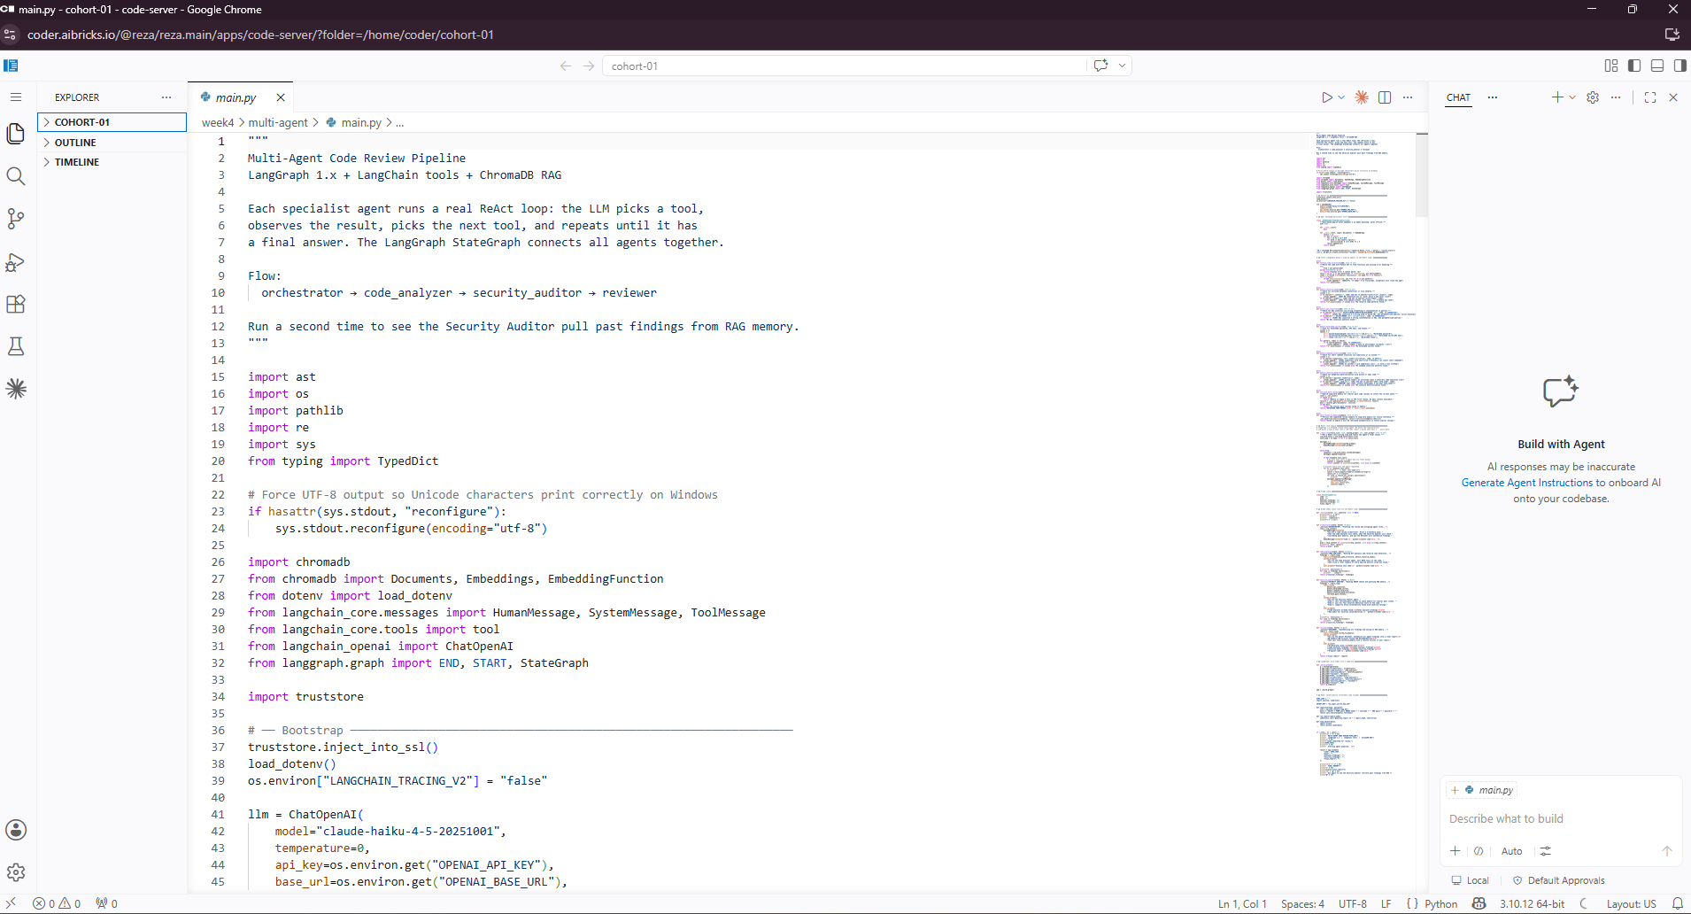1691x914 pixels.
Task: Maximize the chat panel
Action: [1650, 97]
